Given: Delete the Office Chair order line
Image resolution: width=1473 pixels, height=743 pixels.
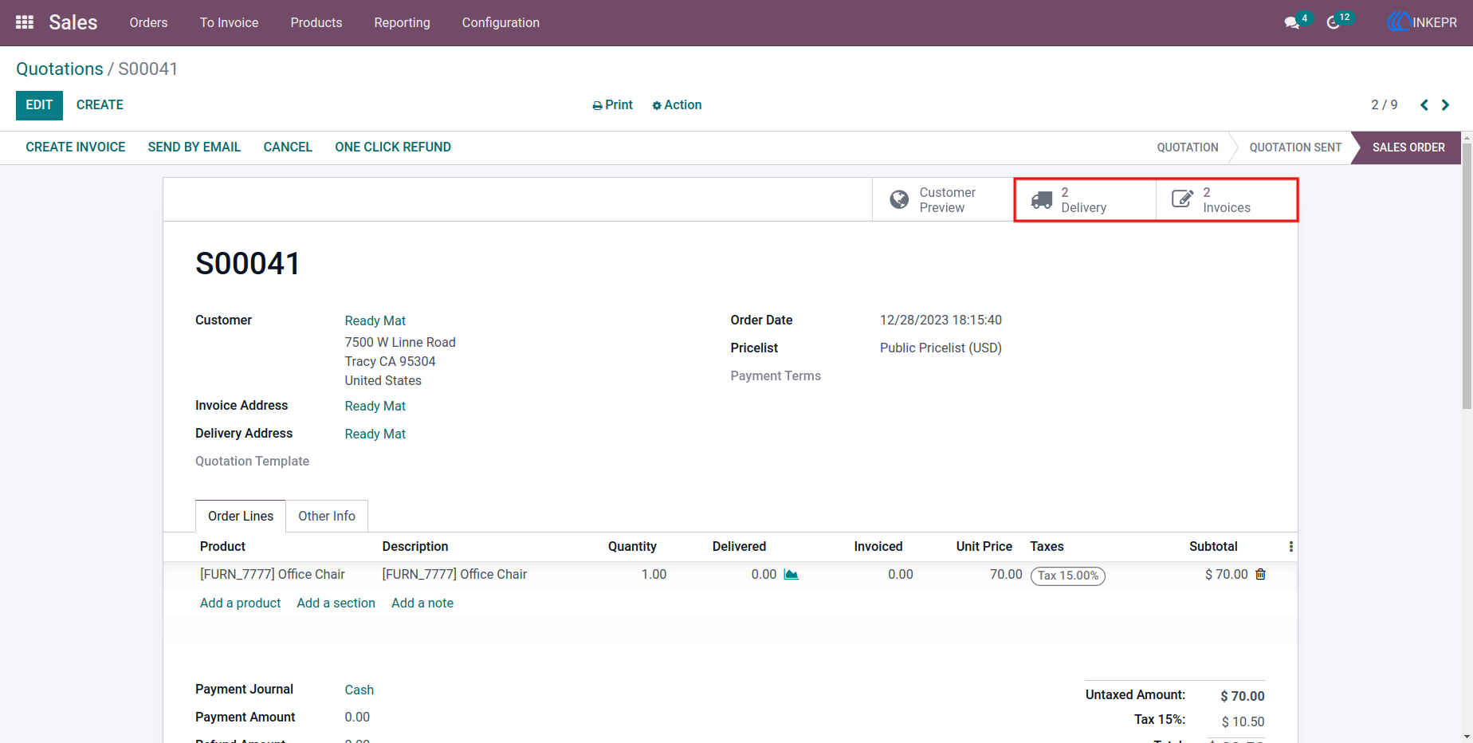Looking at the screenshot, I should click(x=1260, y=574).
